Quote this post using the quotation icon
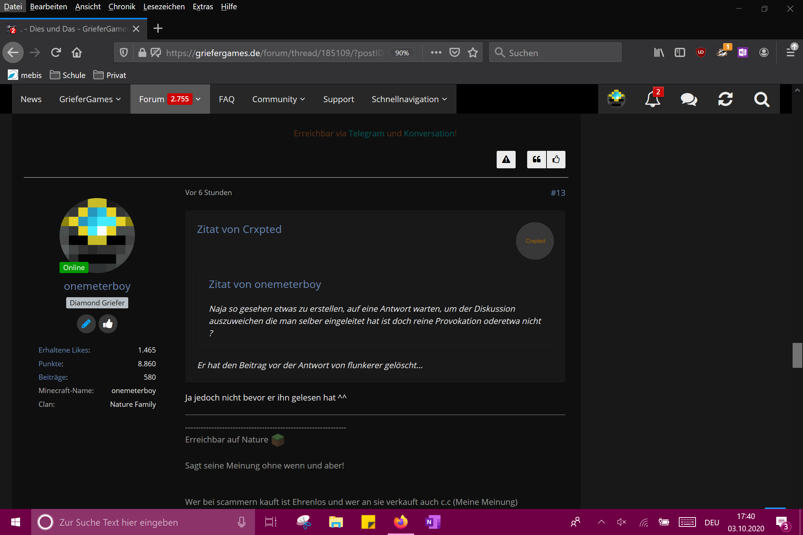 [536, 160]
